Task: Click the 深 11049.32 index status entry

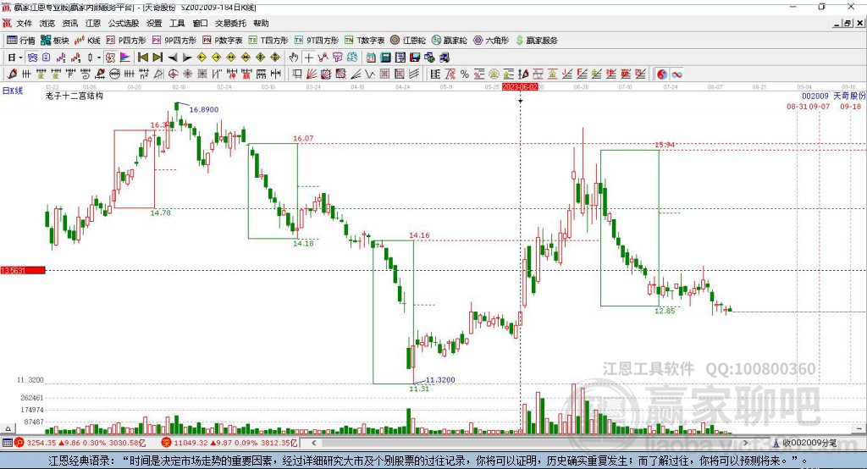Action: (x=230, y=443)
